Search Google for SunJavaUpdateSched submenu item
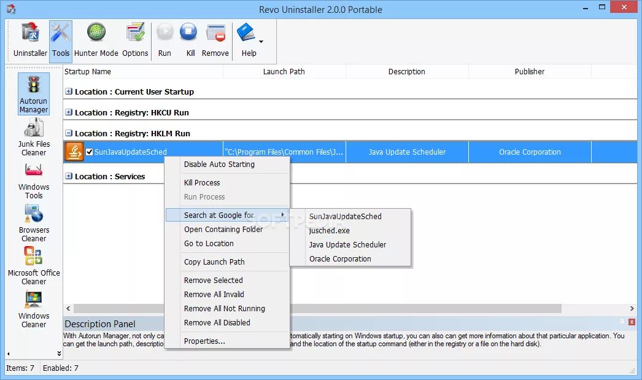This screenshot has width=642, height=380. click(350, 216)
